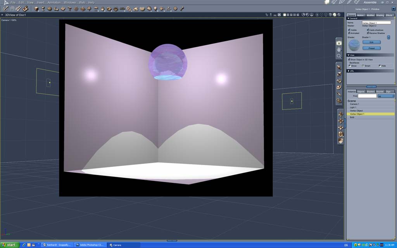397x248 pixels.
Task: Switch to the Shading tab
Action: [x=380, y=15]
